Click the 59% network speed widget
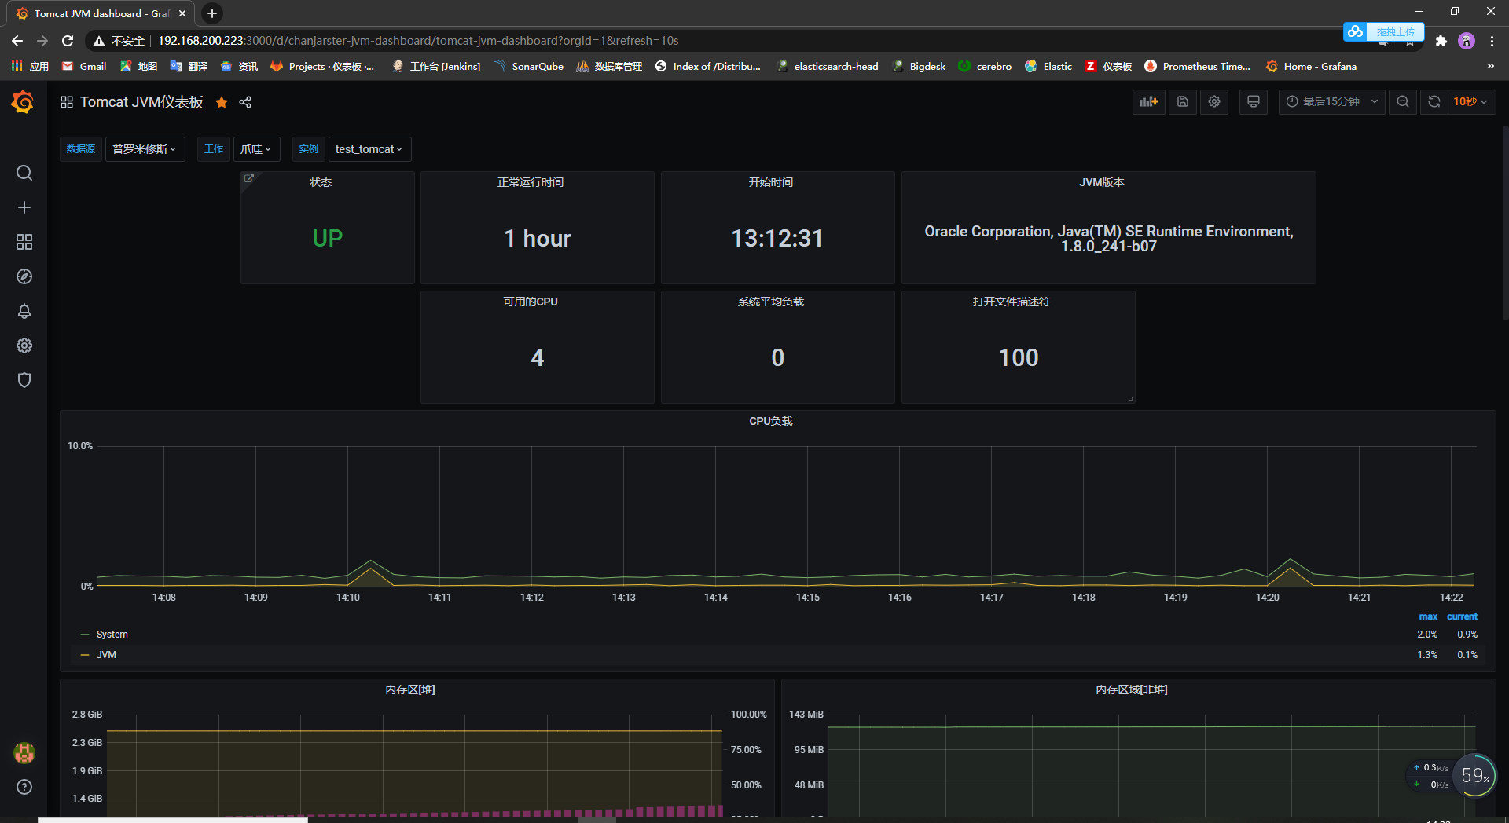This screenshot has height=823, width=1509. click(x=1475, y=776)
